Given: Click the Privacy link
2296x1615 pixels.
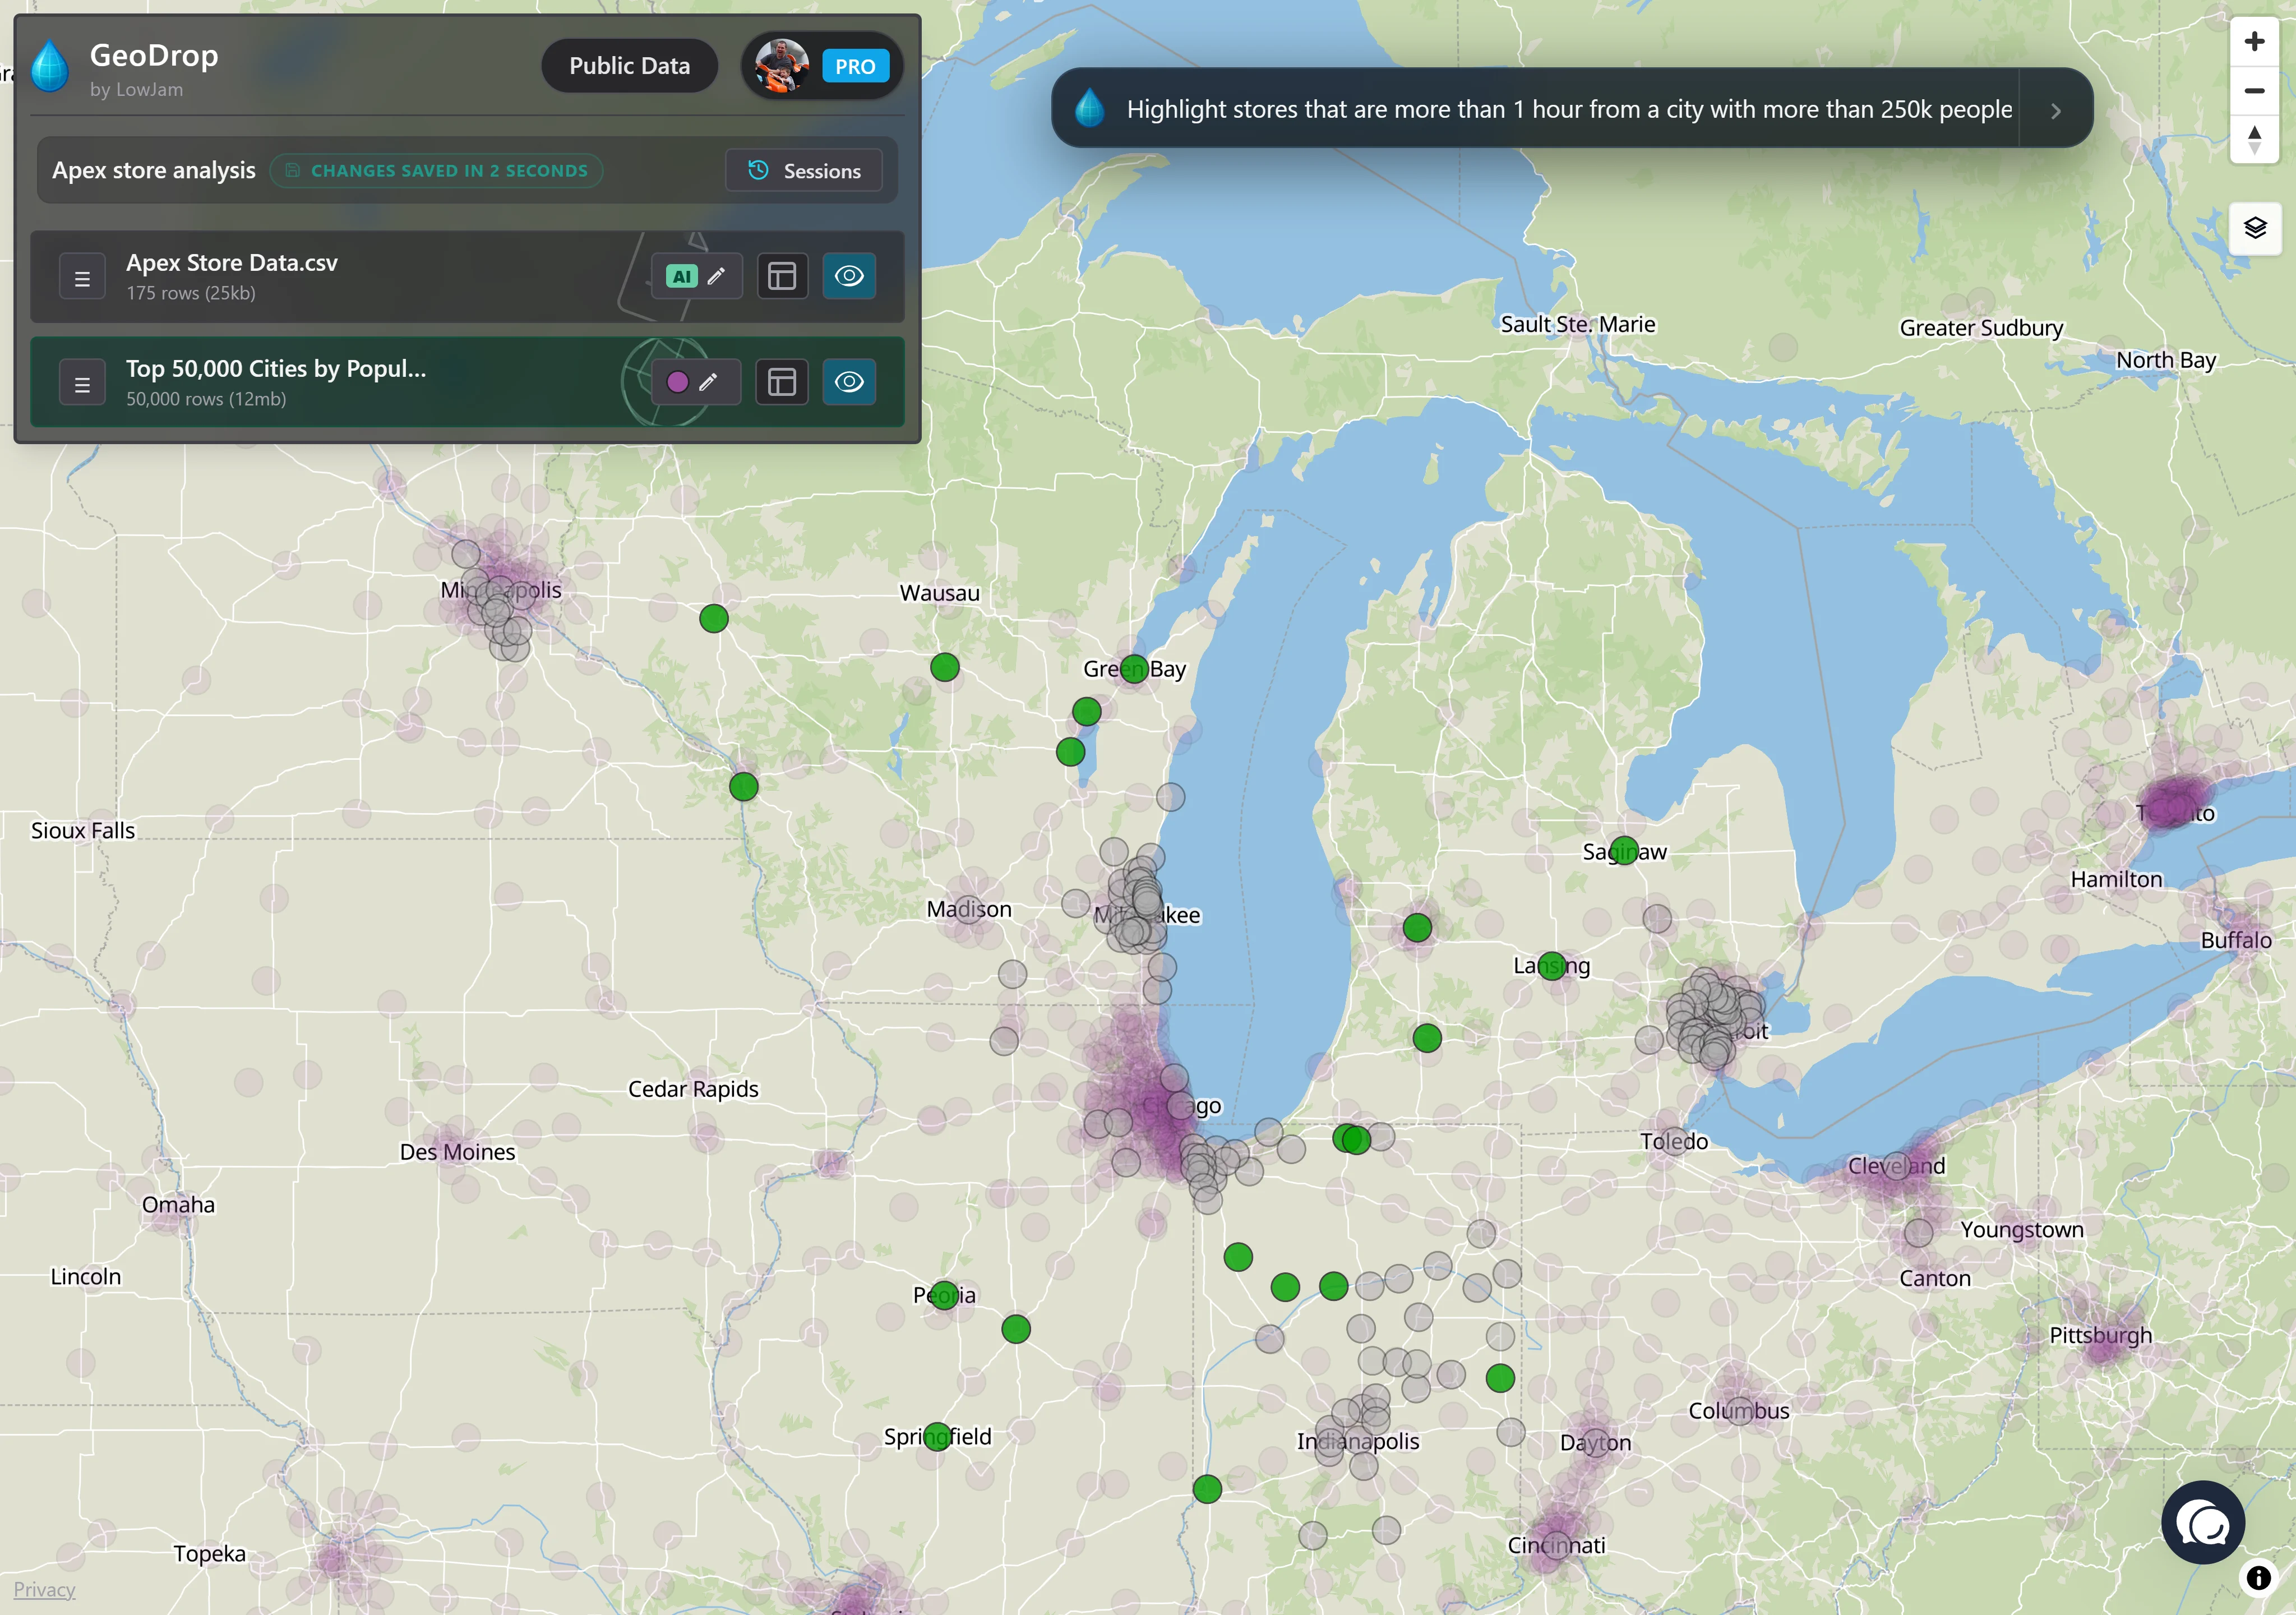Looking at the screenshot, I should pyautogui.click(x=44, y=1589).
